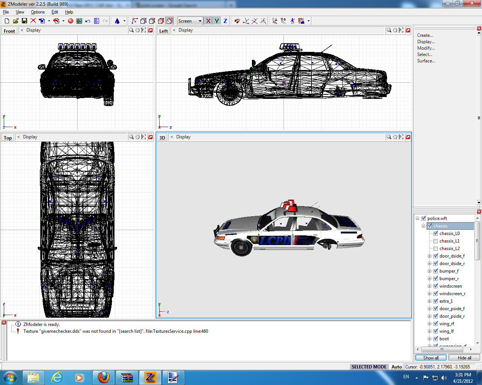
Task: Toggle the X axis constraint button
Action: tap(208, 21)
